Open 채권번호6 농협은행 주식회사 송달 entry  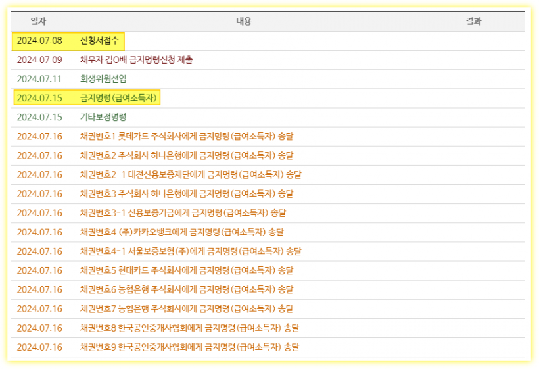pyautogui.click(x=187, y=290)
